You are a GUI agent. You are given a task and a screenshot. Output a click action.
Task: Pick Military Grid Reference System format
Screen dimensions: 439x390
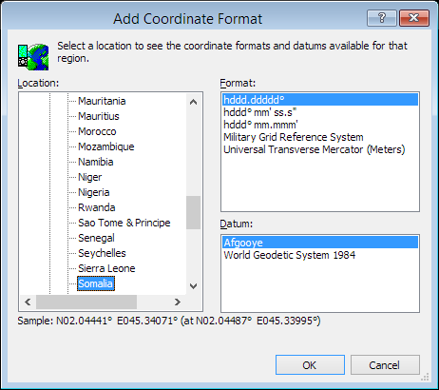pyautogui.click(x=320, y=137)
